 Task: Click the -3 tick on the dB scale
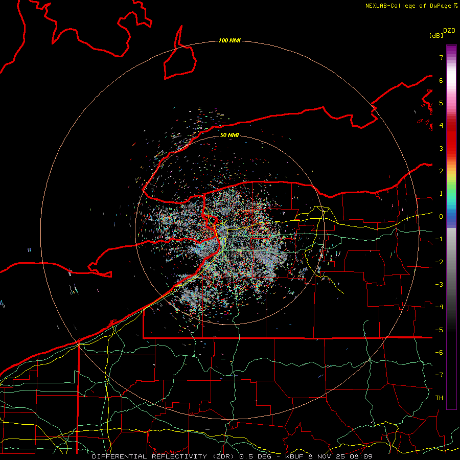[x=439, y=285]
